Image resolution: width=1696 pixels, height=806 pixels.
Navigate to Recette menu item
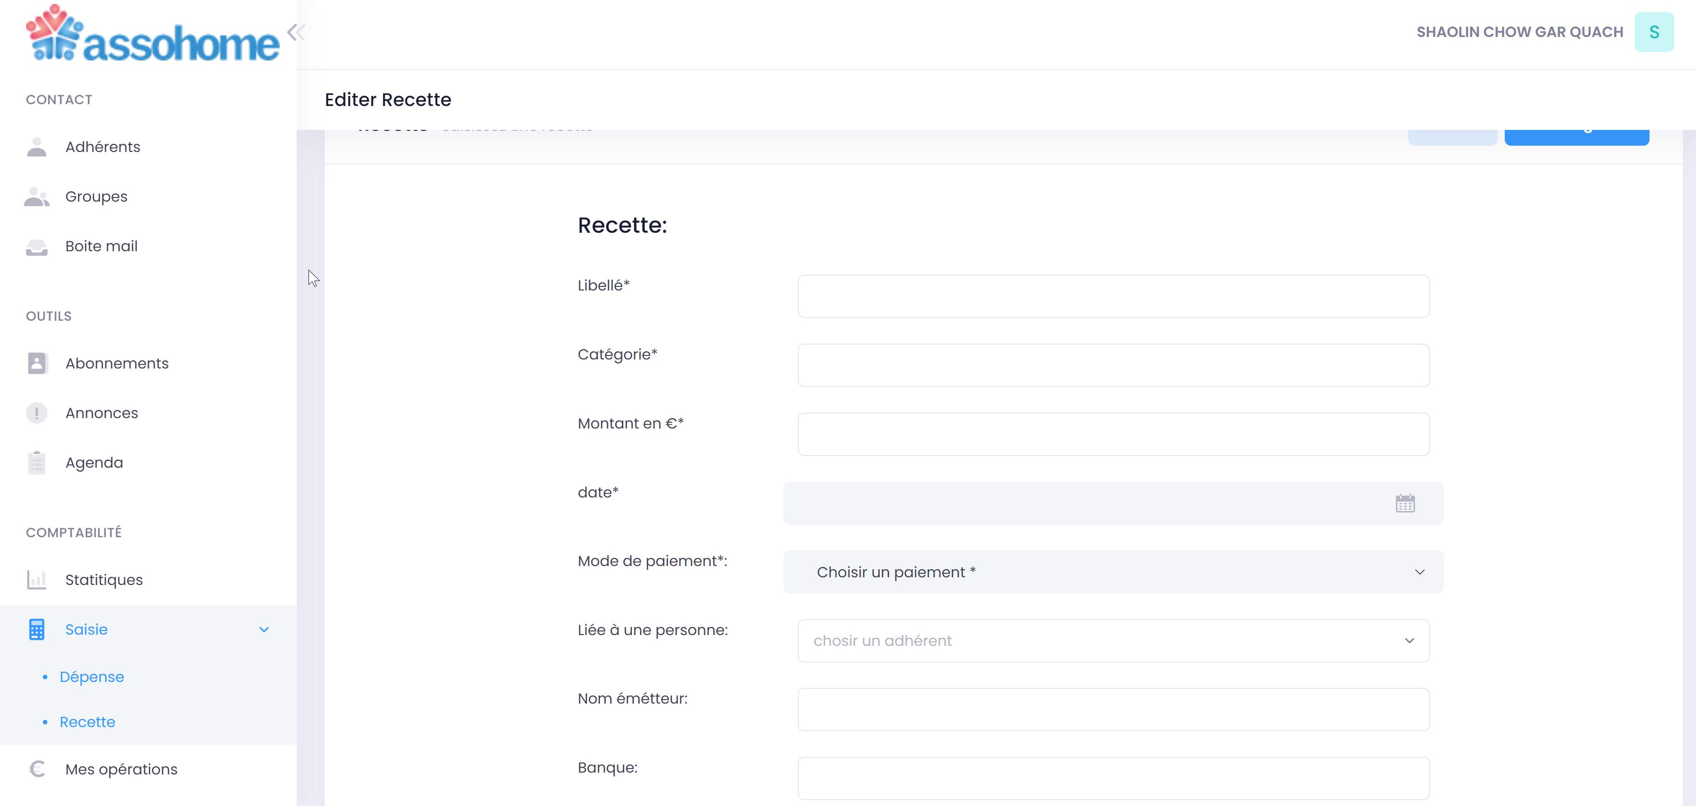87,722
